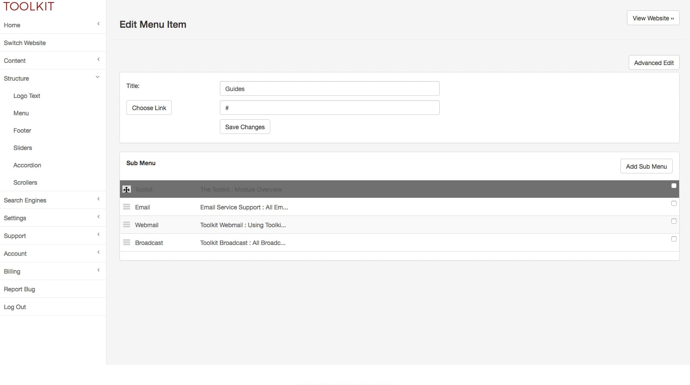Viewport: 690px width, 385px height.
Task: Click the Broadcast sub menu name
Action: coord(149,243)
